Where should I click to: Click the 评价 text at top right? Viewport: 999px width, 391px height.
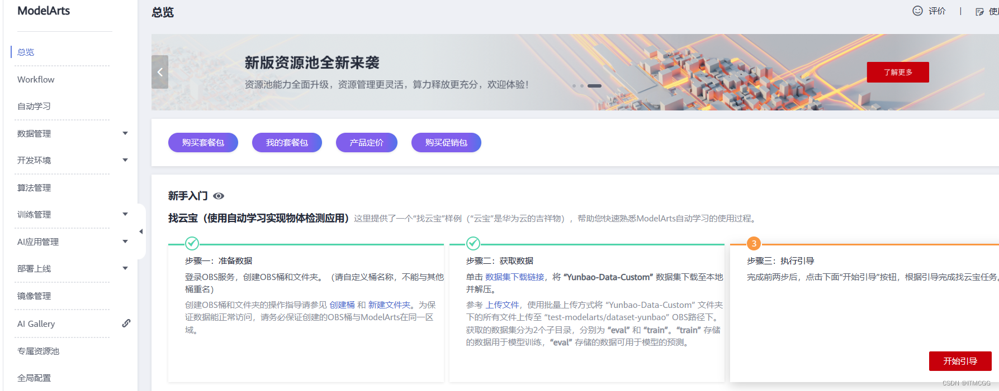click(x=937, y=11)
